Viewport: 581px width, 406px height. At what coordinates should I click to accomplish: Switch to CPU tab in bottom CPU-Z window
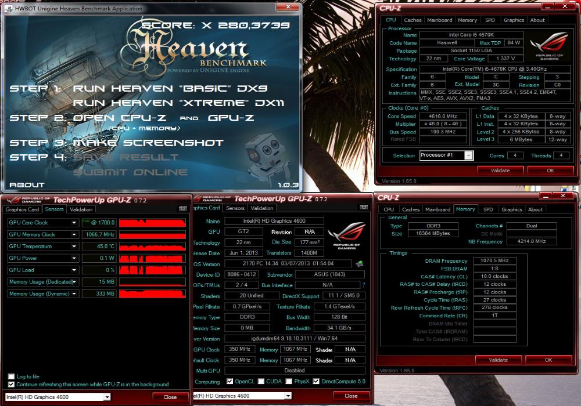pos(388,209)
